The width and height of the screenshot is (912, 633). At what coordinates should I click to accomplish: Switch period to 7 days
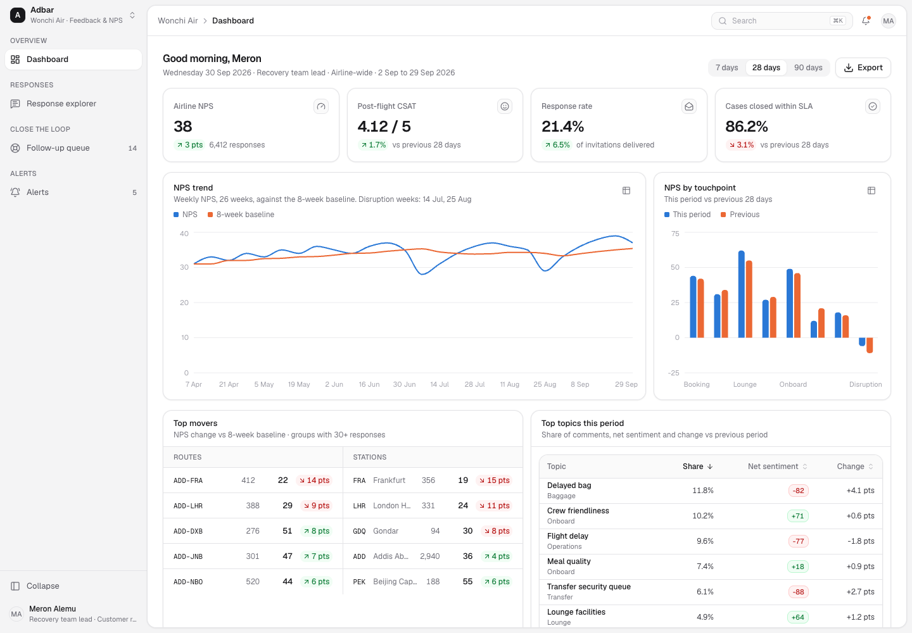tap(727, 68)
